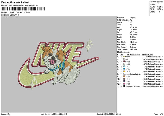This screenshot has height=116, width=164.
Task: Select the Max Jump value 7.3 mm
Action: coord(133,47)
